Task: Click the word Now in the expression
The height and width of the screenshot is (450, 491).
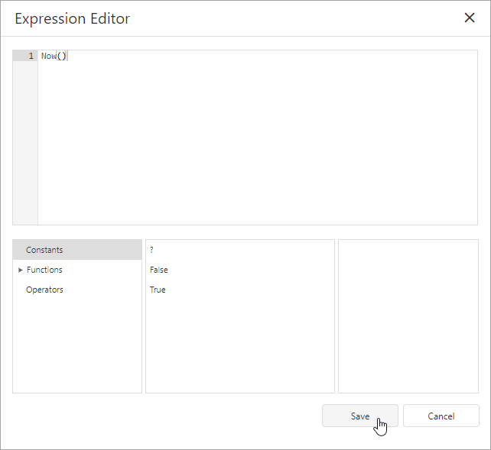Action: (48, 56)
